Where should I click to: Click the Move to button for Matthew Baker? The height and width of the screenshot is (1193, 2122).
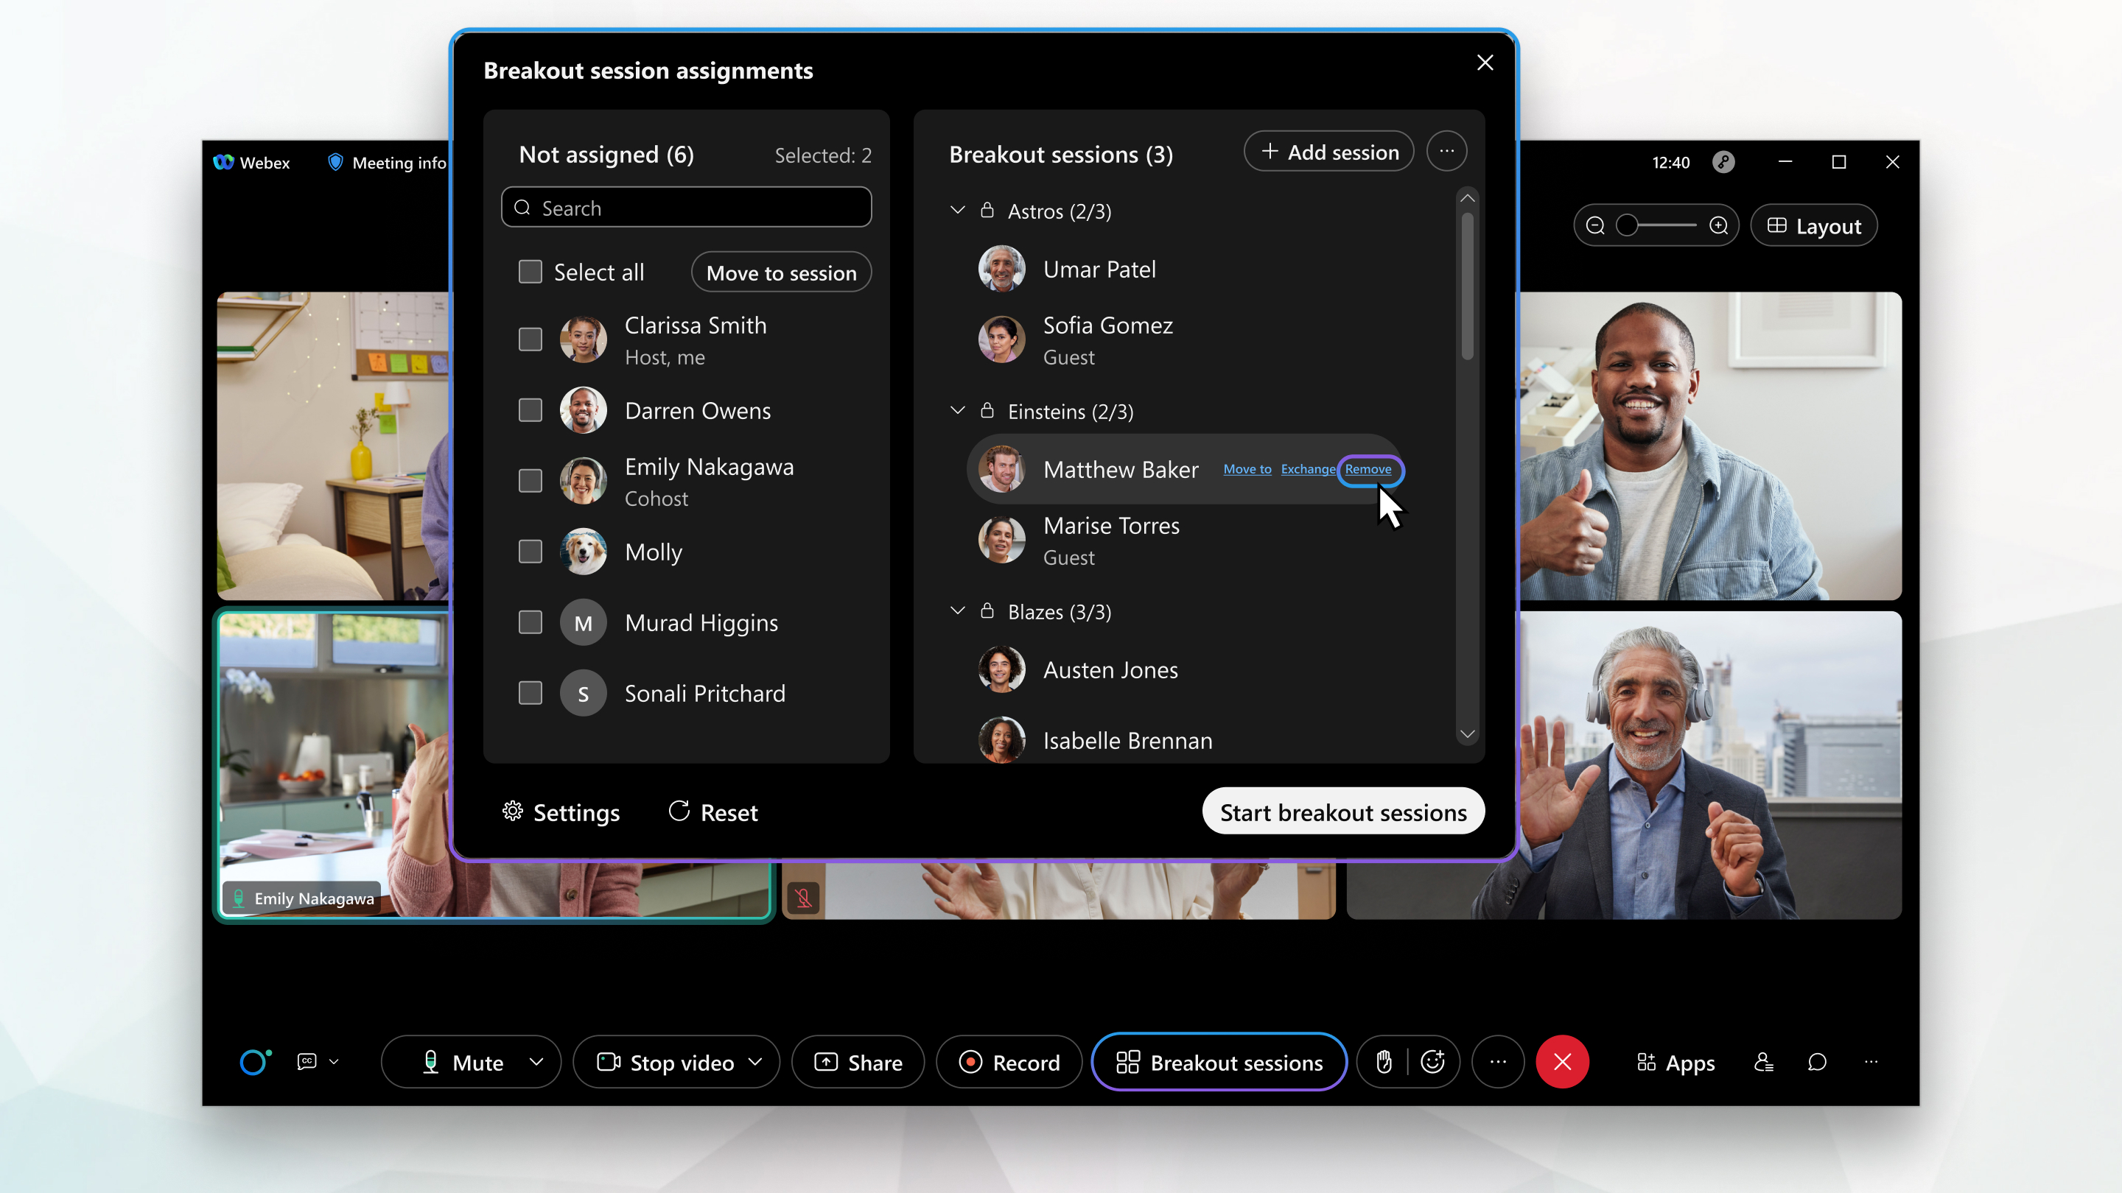tap(1247, 469)
